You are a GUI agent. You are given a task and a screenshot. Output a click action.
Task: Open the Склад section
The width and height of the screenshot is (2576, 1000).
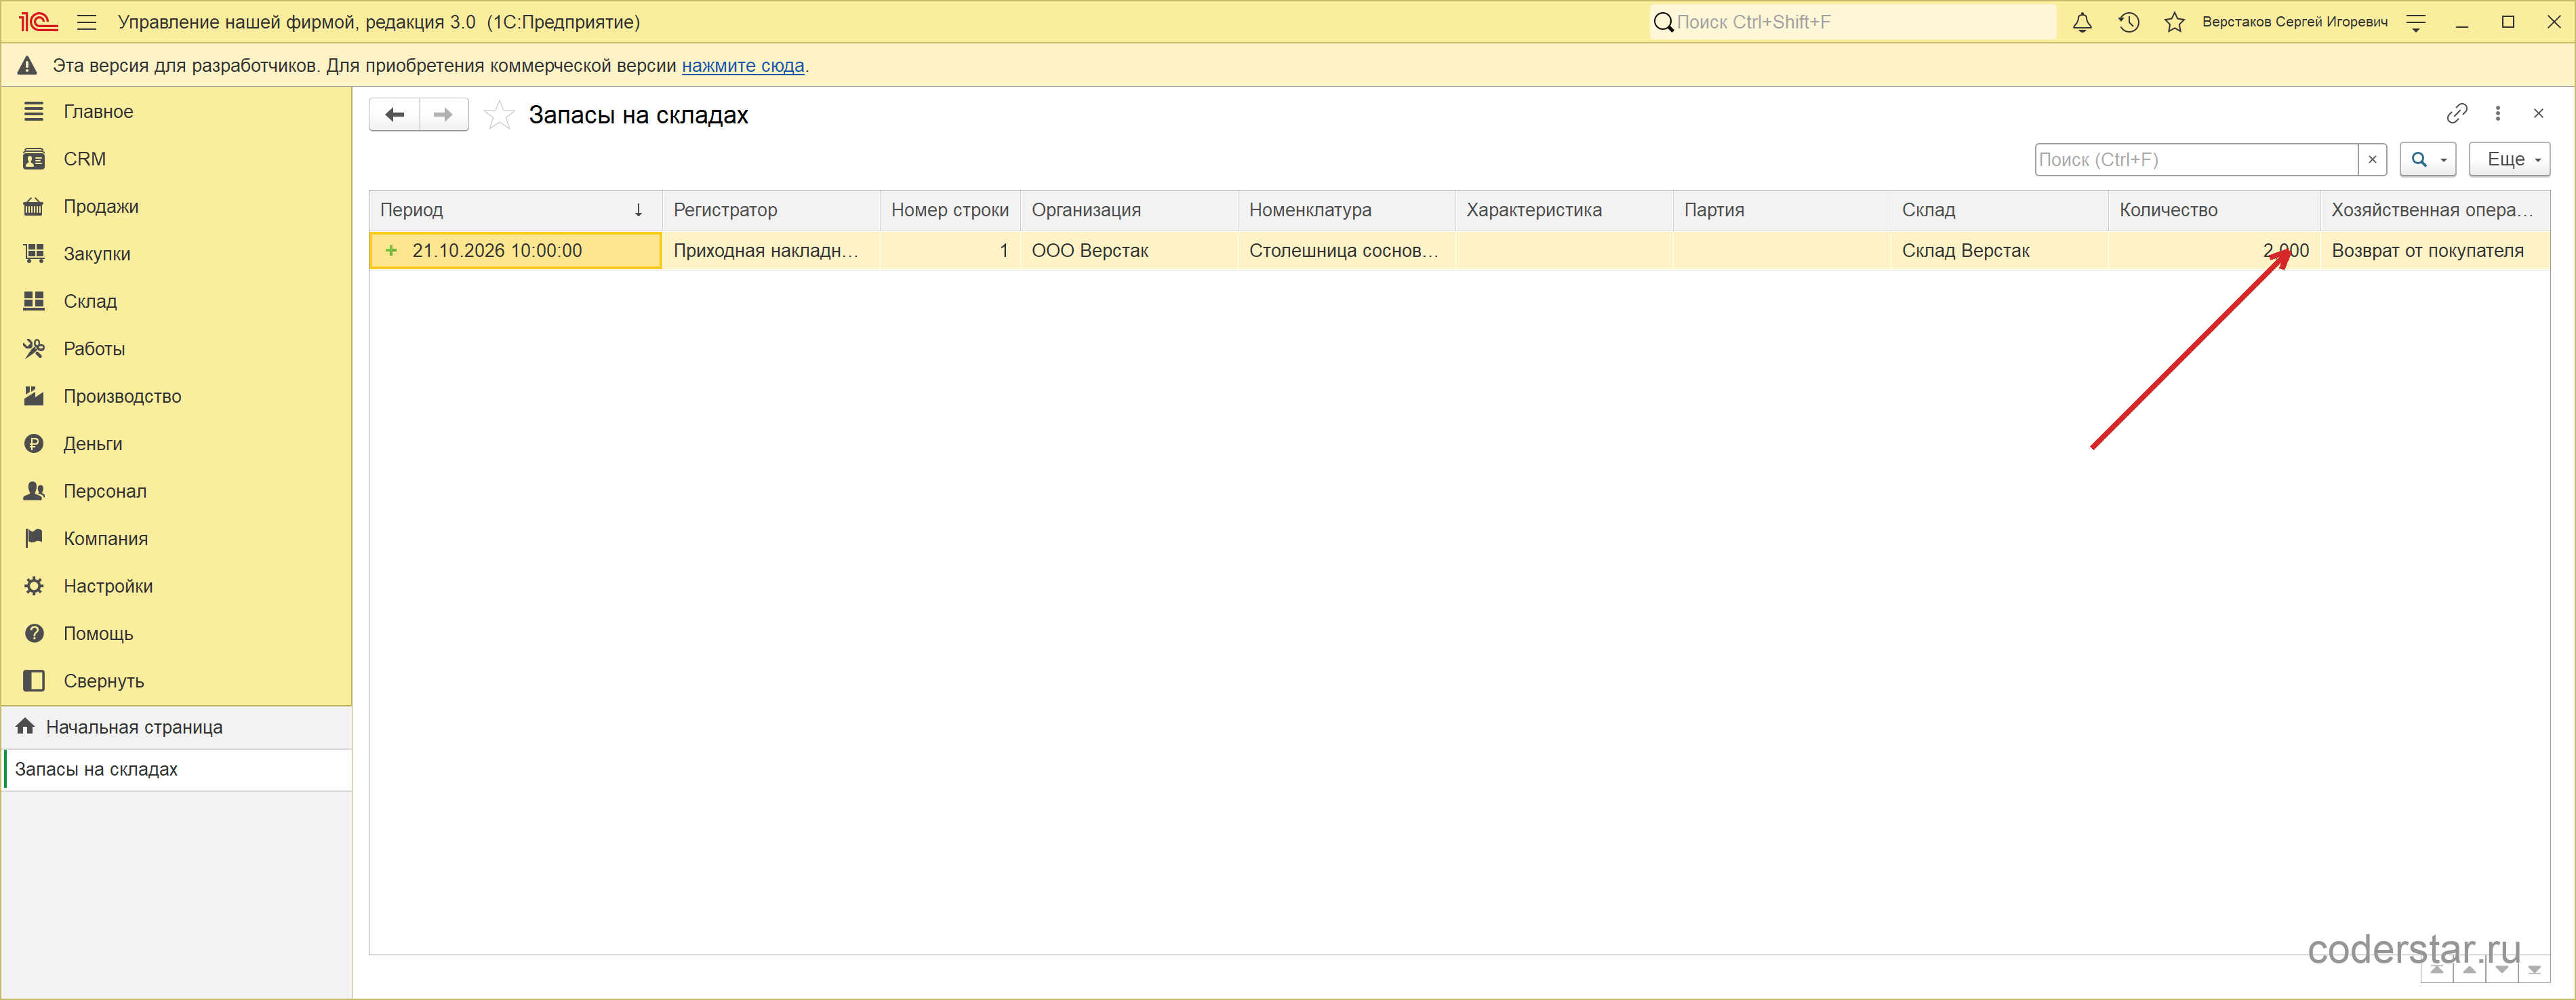point(90,301)
